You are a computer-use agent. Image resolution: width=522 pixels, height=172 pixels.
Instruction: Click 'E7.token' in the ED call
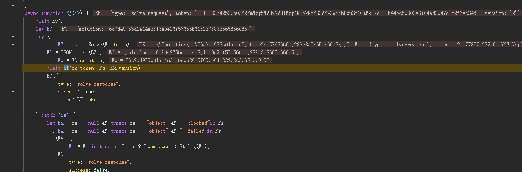(88, 100)
